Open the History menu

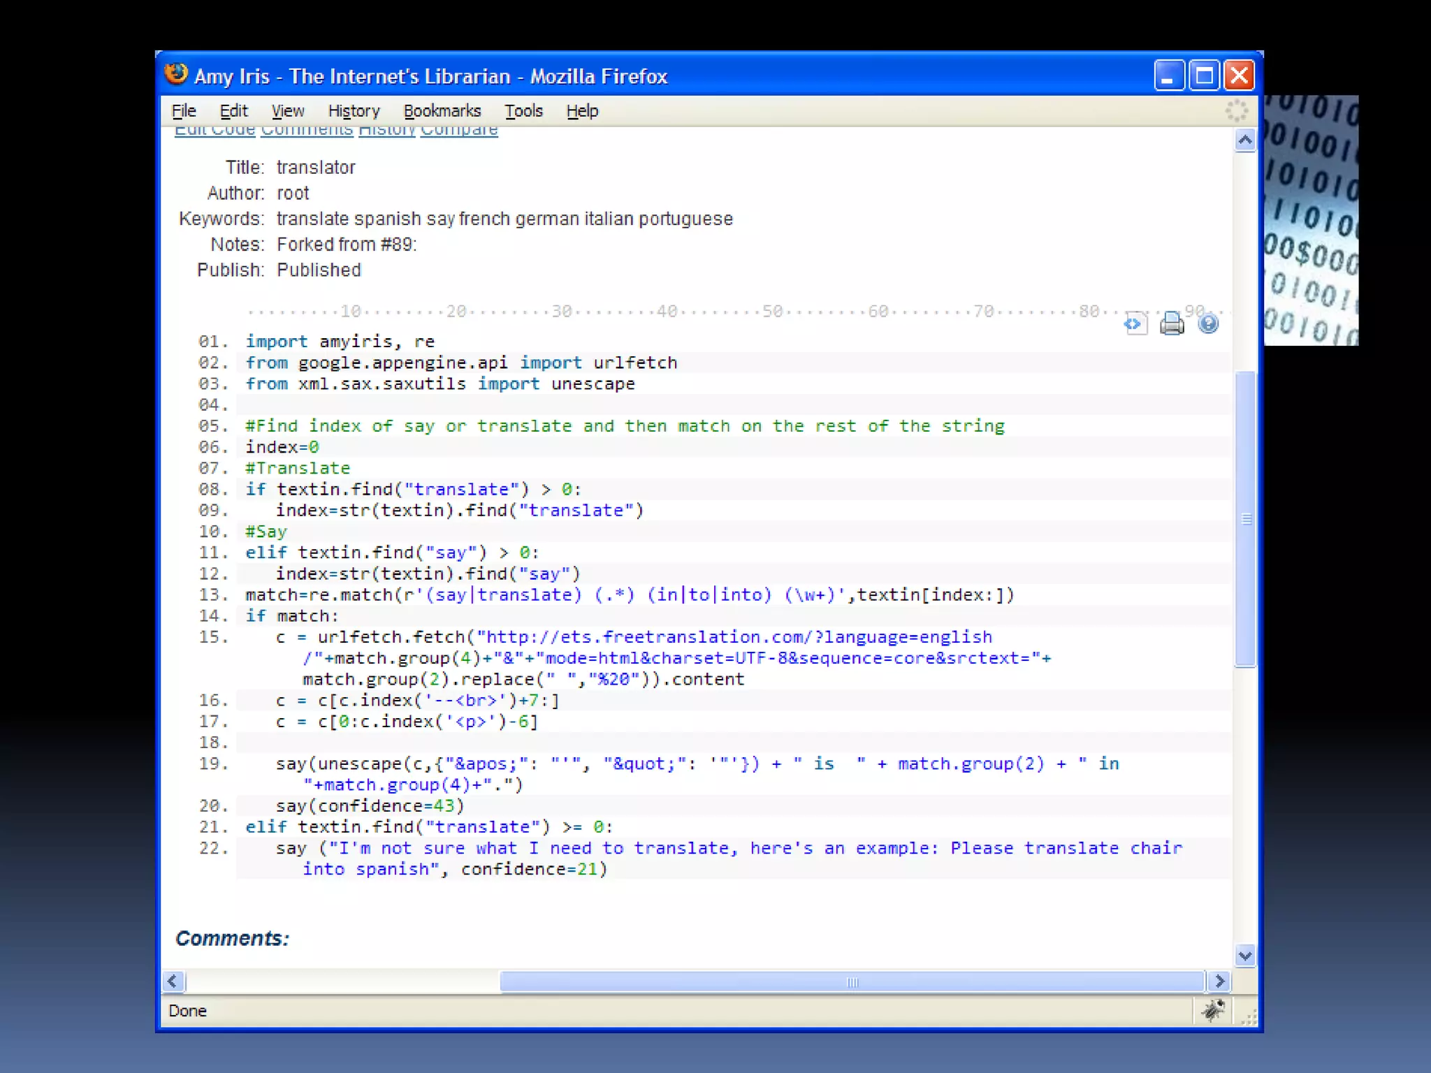[x=354, y=111]
